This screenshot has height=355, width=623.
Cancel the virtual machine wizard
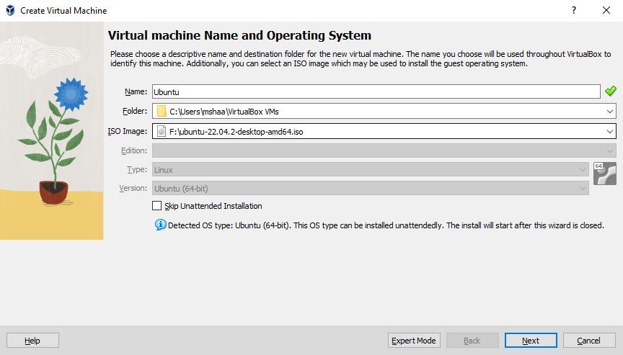589,341
